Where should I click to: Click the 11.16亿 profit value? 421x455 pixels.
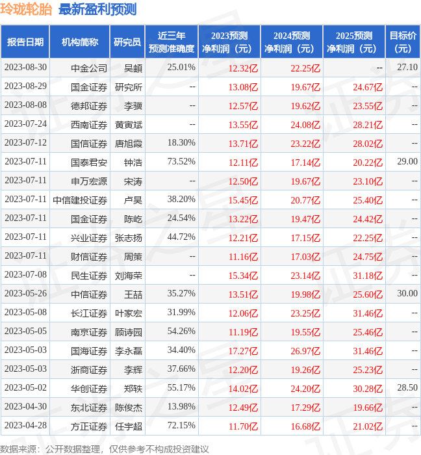pos(243,257)
